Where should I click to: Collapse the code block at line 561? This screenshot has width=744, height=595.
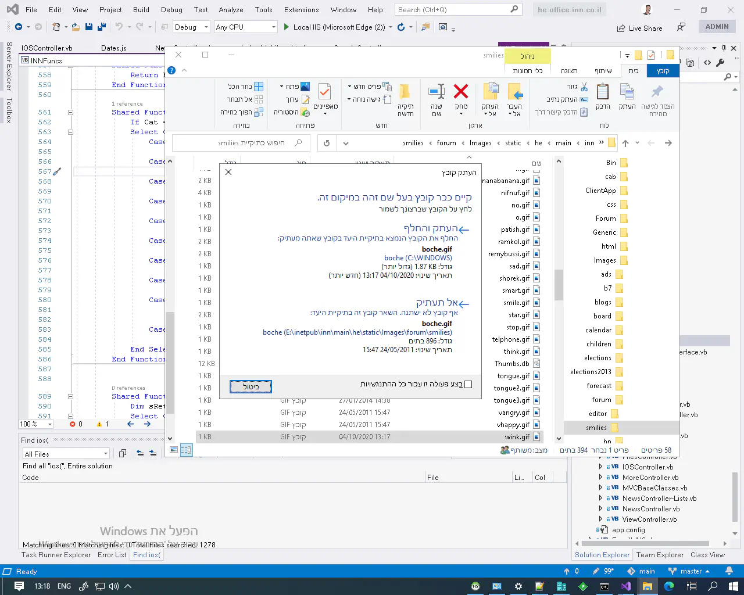tap(70, 112)
